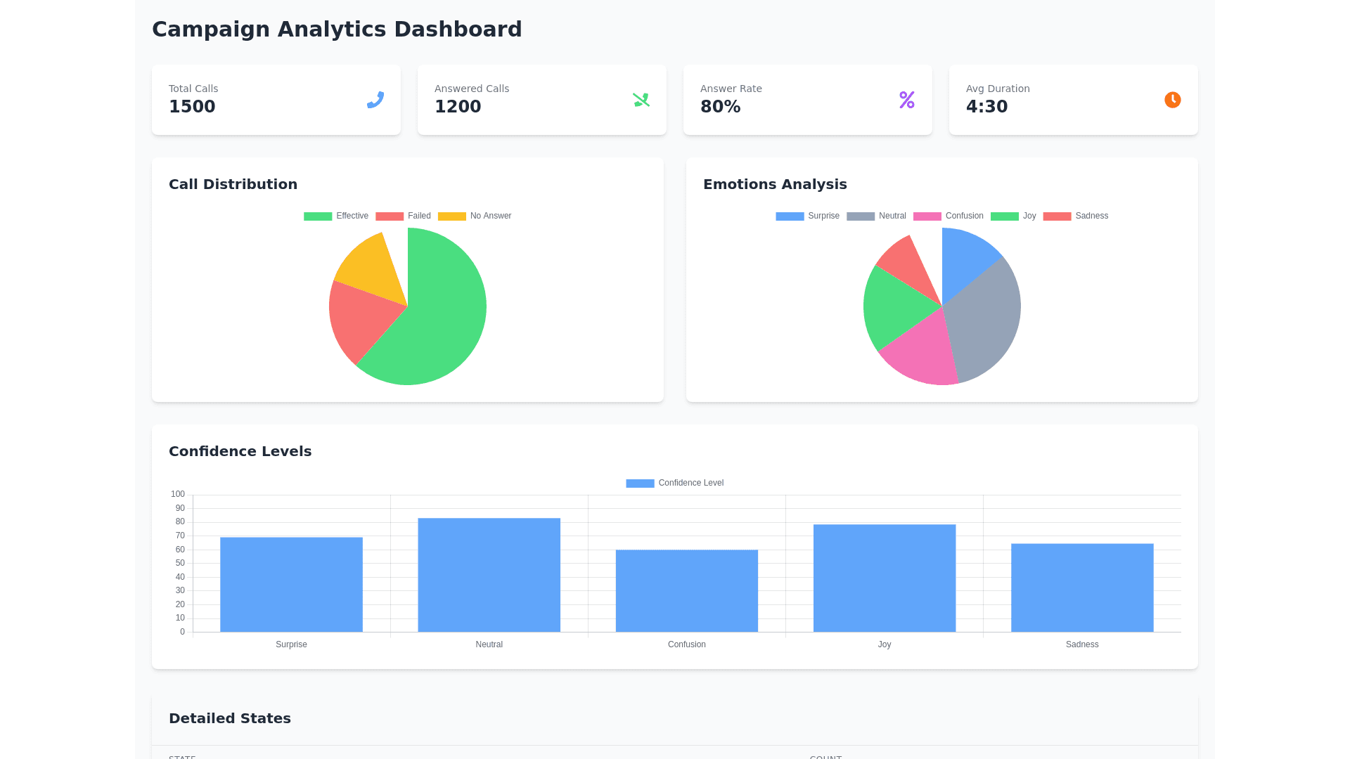Toggle the Confusion legend swatch

pyautogui.click(x=927, y=216)
